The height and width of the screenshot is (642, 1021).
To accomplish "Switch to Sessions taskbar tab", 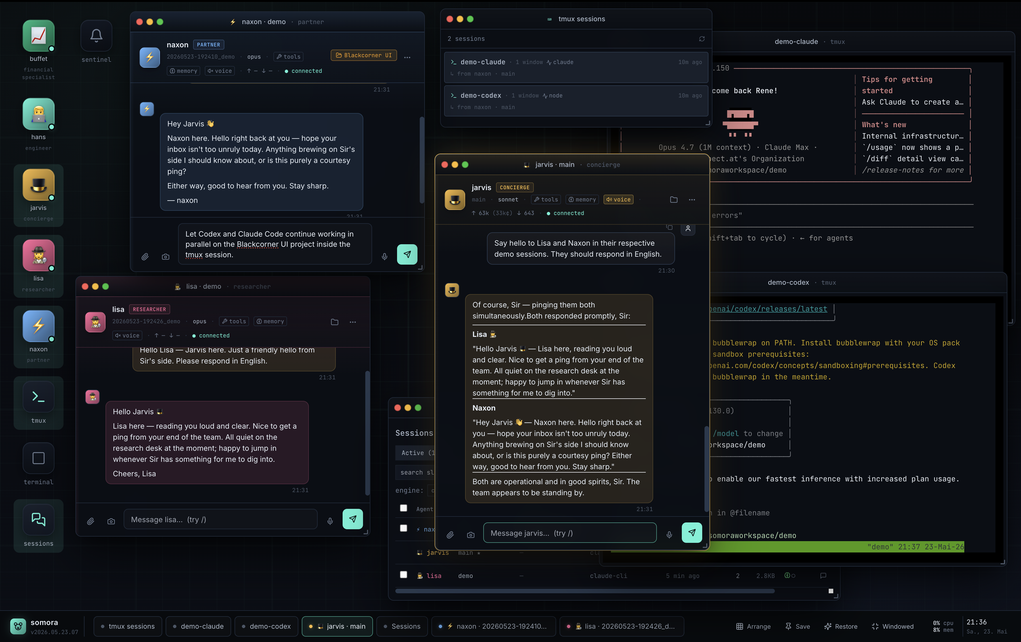I will (x=402, y=626).
